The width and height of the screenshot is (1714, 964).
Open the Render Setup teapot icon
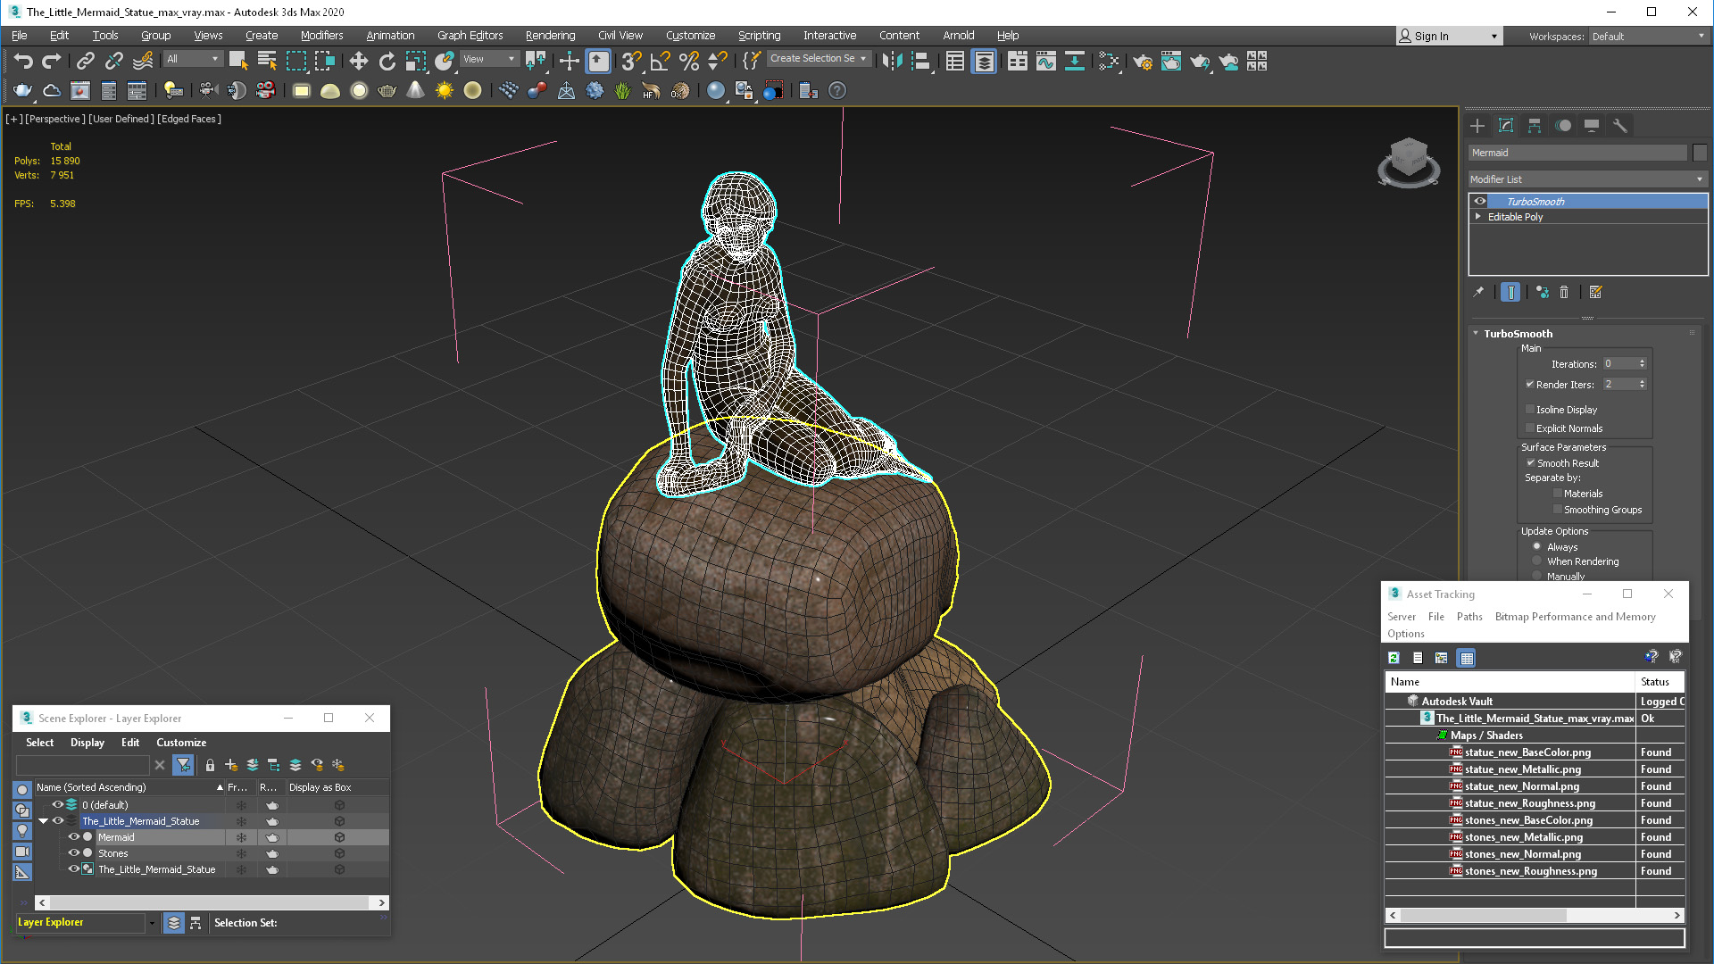(x=1143, y=61)
